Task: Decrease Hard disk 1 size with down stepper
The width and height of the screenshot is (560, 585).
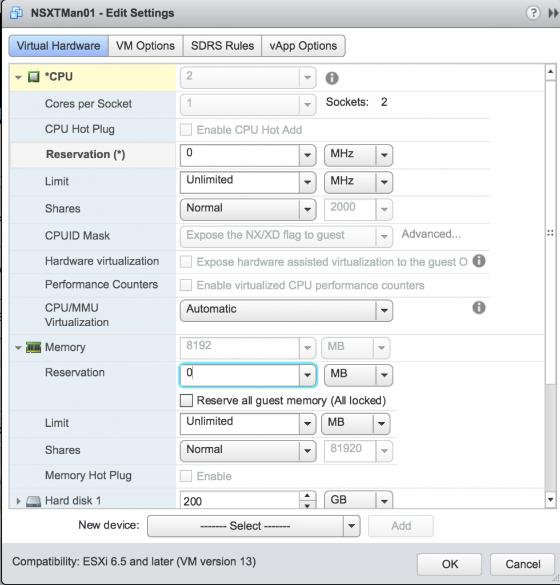Action: click(x=307, y=505)
